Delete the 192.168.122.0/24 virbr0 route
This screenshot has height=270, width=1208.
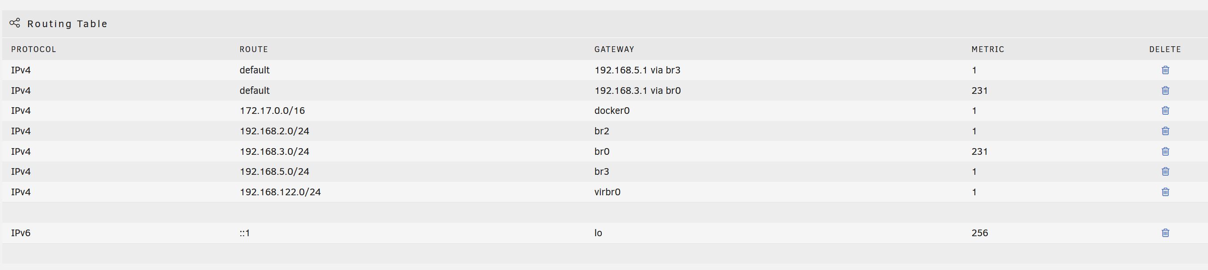pos(1165,192)
